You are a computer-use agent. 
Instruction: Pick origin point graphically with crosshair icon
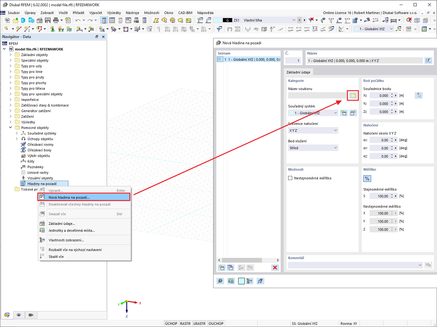point(419,95)
